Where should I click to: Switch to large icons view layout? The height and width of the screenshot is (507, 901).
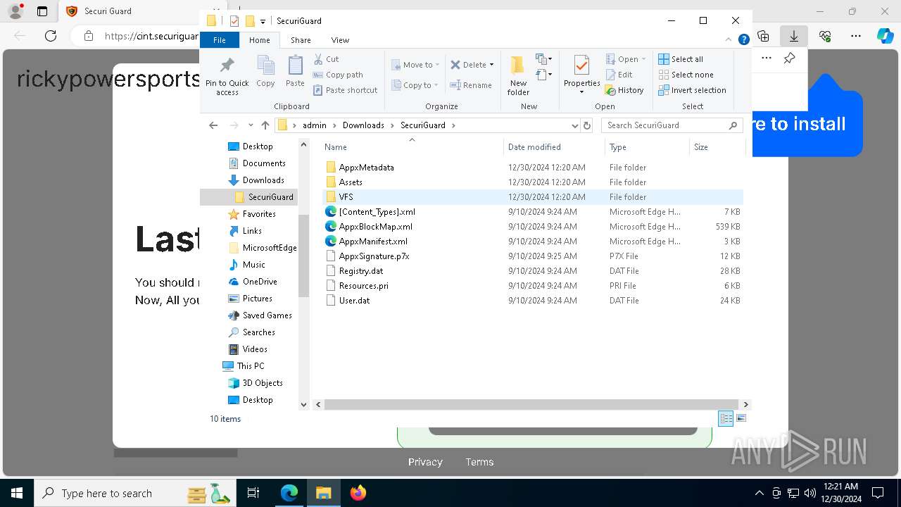741,418
